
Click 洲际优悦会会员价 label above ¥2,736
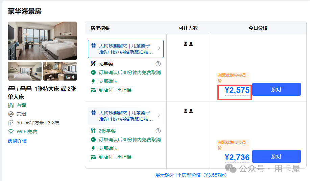[233, 145]
